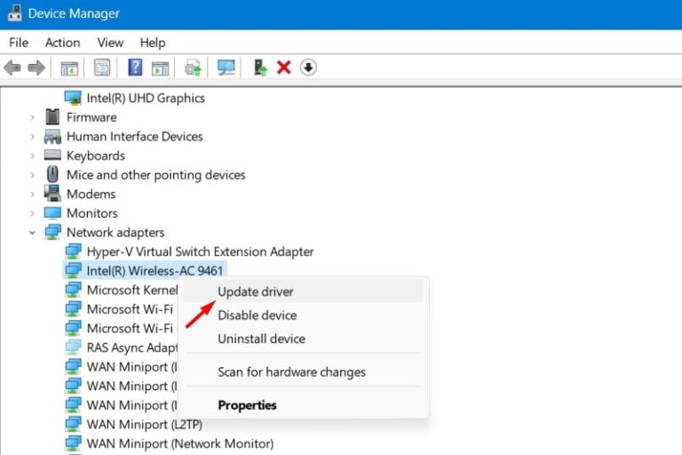The height and width of the screenshot is (455, 682).
Task: Expand the Firmware category
Action: pyautogui.click(x=32, y=117)
